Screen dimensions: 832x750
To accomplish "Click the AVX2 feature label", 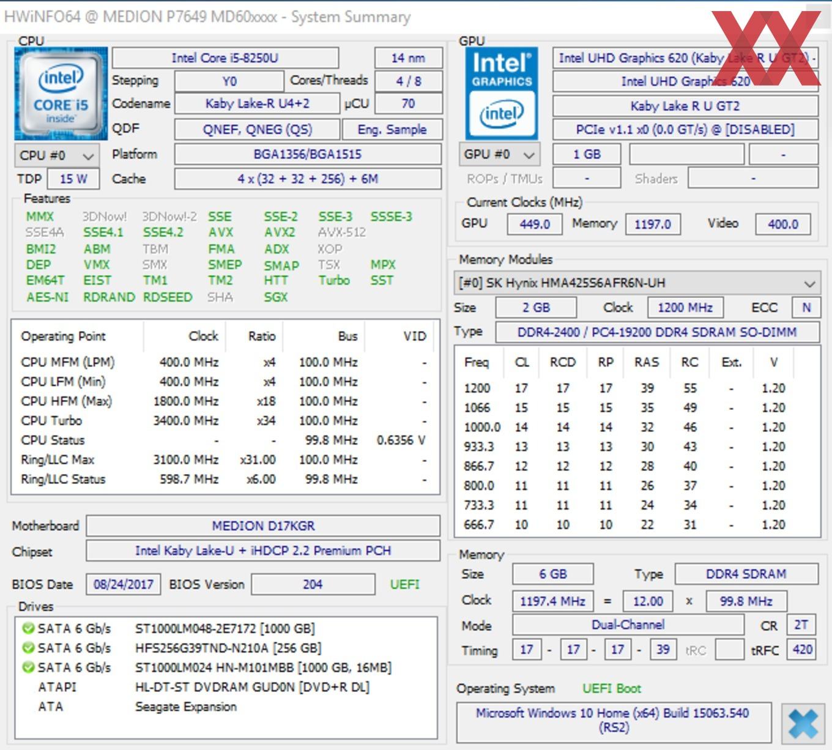I will click(280, 232).
